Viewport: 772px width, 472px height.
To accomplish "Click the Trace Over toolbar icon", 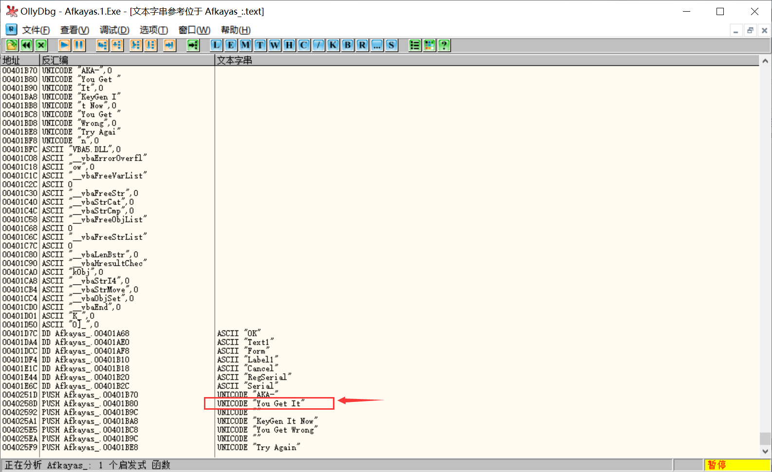I will click(x=150, y=45).
